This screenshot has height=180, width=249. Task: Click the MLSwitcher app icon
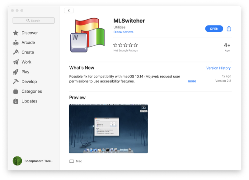pos(88,35)
